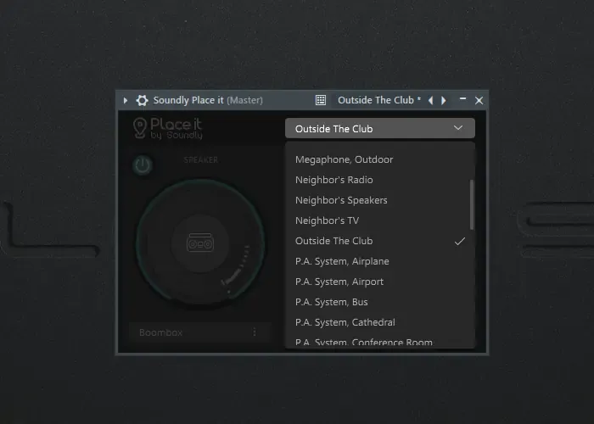Choose the Neighbor's Radio preset

click(380, 180)
